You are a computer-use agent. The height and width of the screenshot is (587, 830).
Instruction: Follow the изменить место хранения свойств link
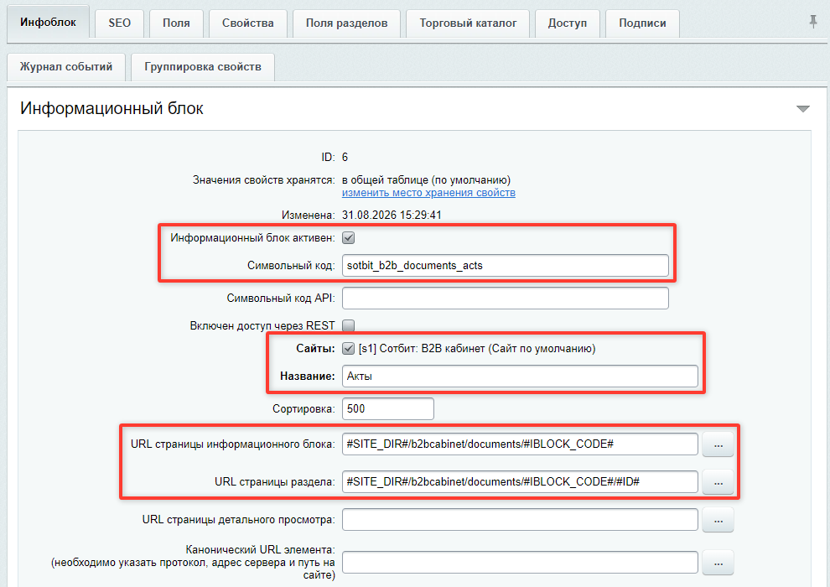coord(428,193)
